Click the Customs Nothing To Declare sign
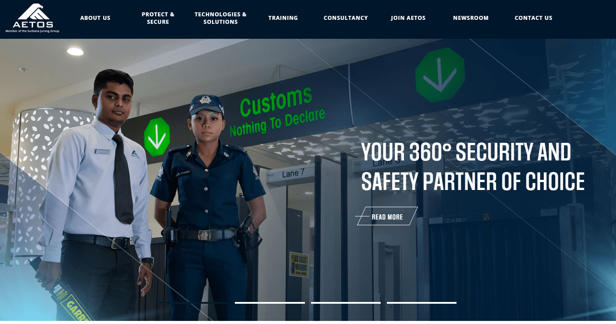Screen dimensions: 616x324 [277, 112]
